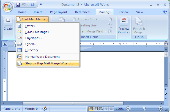Switch to Draft view in status bar
170x112 pixels.
(111, 109)
